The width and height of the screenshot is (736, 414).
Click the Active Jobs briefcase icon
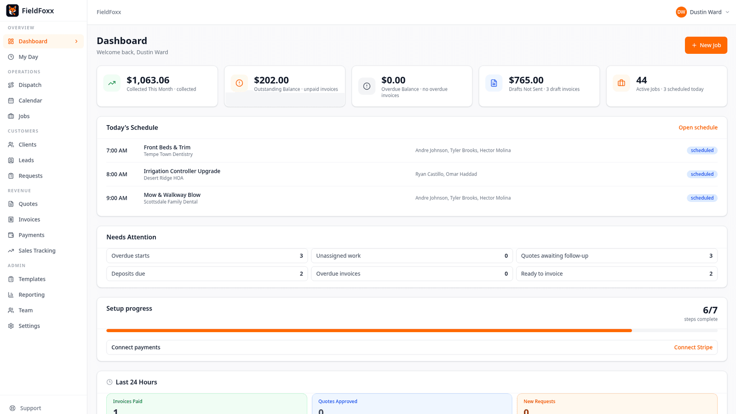click(x=621, y=83)
